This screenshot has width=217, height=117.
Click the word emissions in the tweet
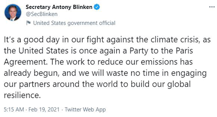(x=159, y=62)
